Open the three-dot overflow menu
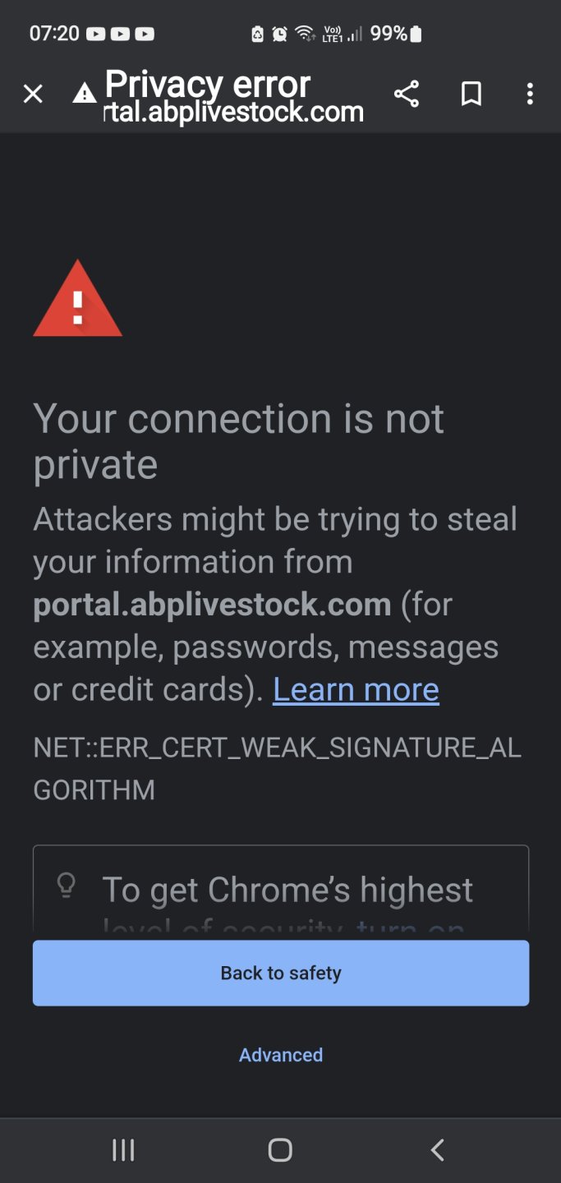This screenshot has width=561, height=1183. tap(530, 94)
